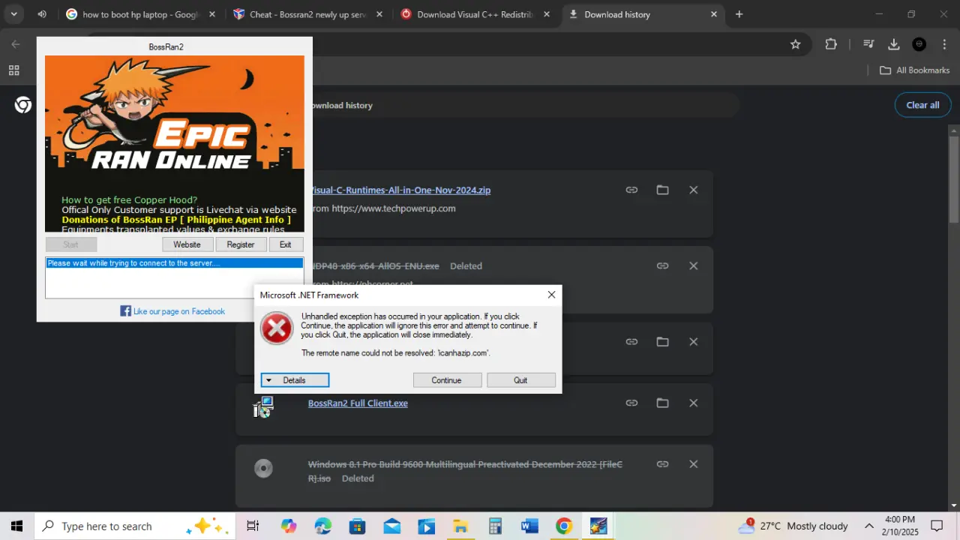Open the notification center icon
Viewport: 960px width, 540px height.
click(x=937, y=526)
